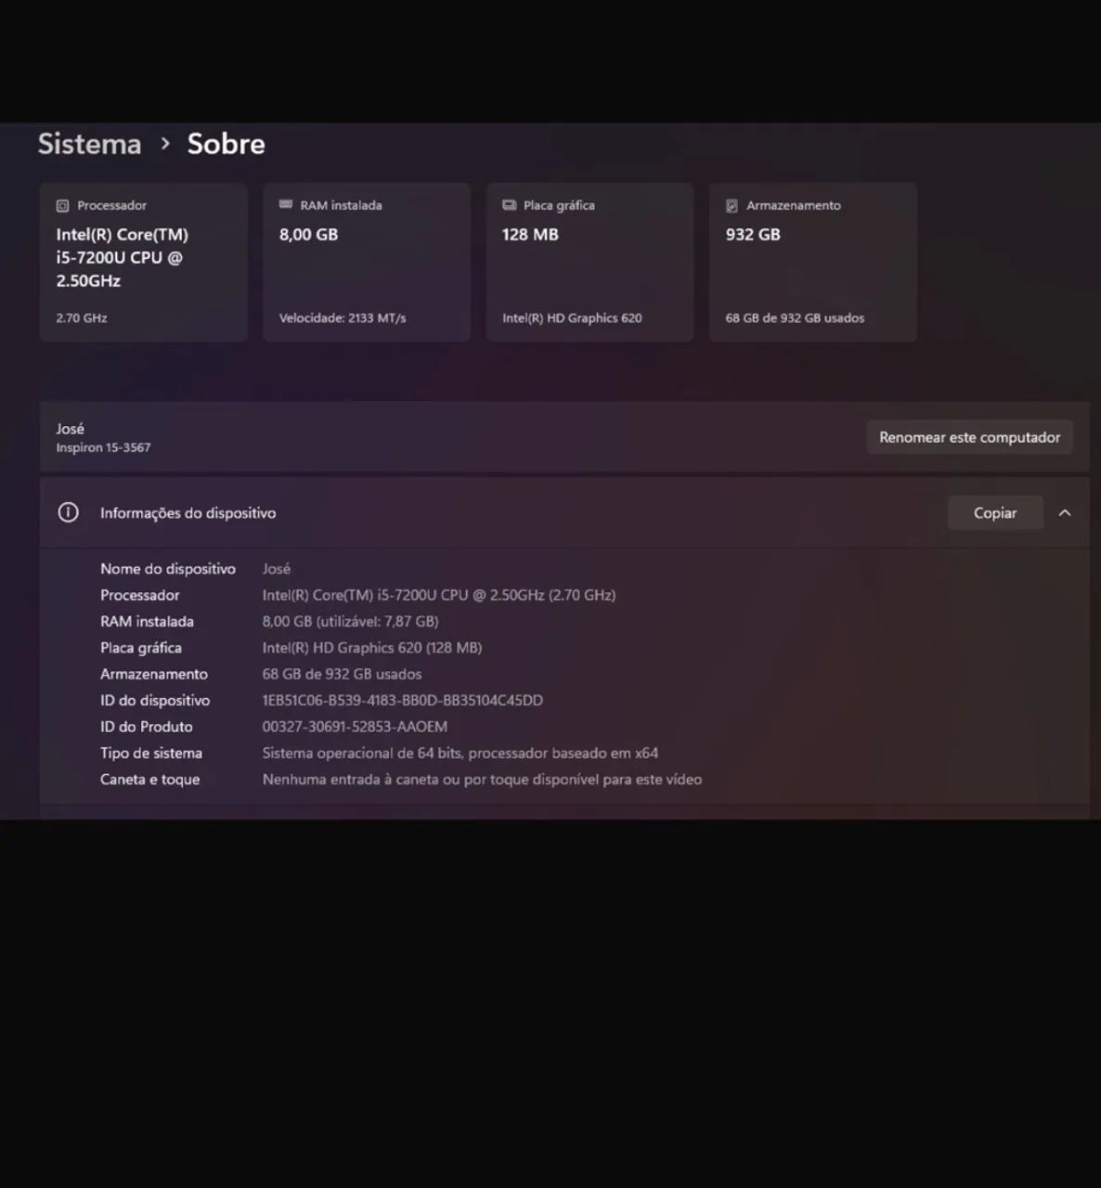1101x1188 pixels.
Task: Select the ID do Produto value text
Action: (355, 727)
